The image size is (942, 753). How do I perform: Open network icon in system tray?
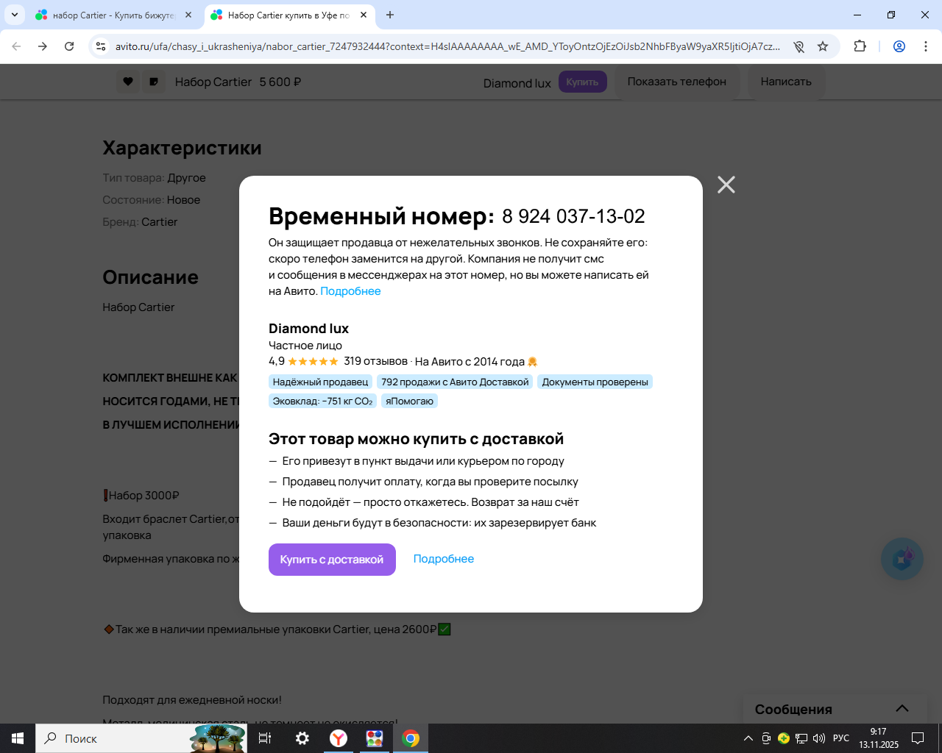pos(801,738)
